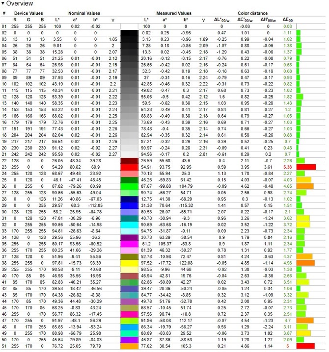Click the measured L* value 55.06
Viewport: 329px width, 352px height.
pyautogui.click(x=146, y=97)
